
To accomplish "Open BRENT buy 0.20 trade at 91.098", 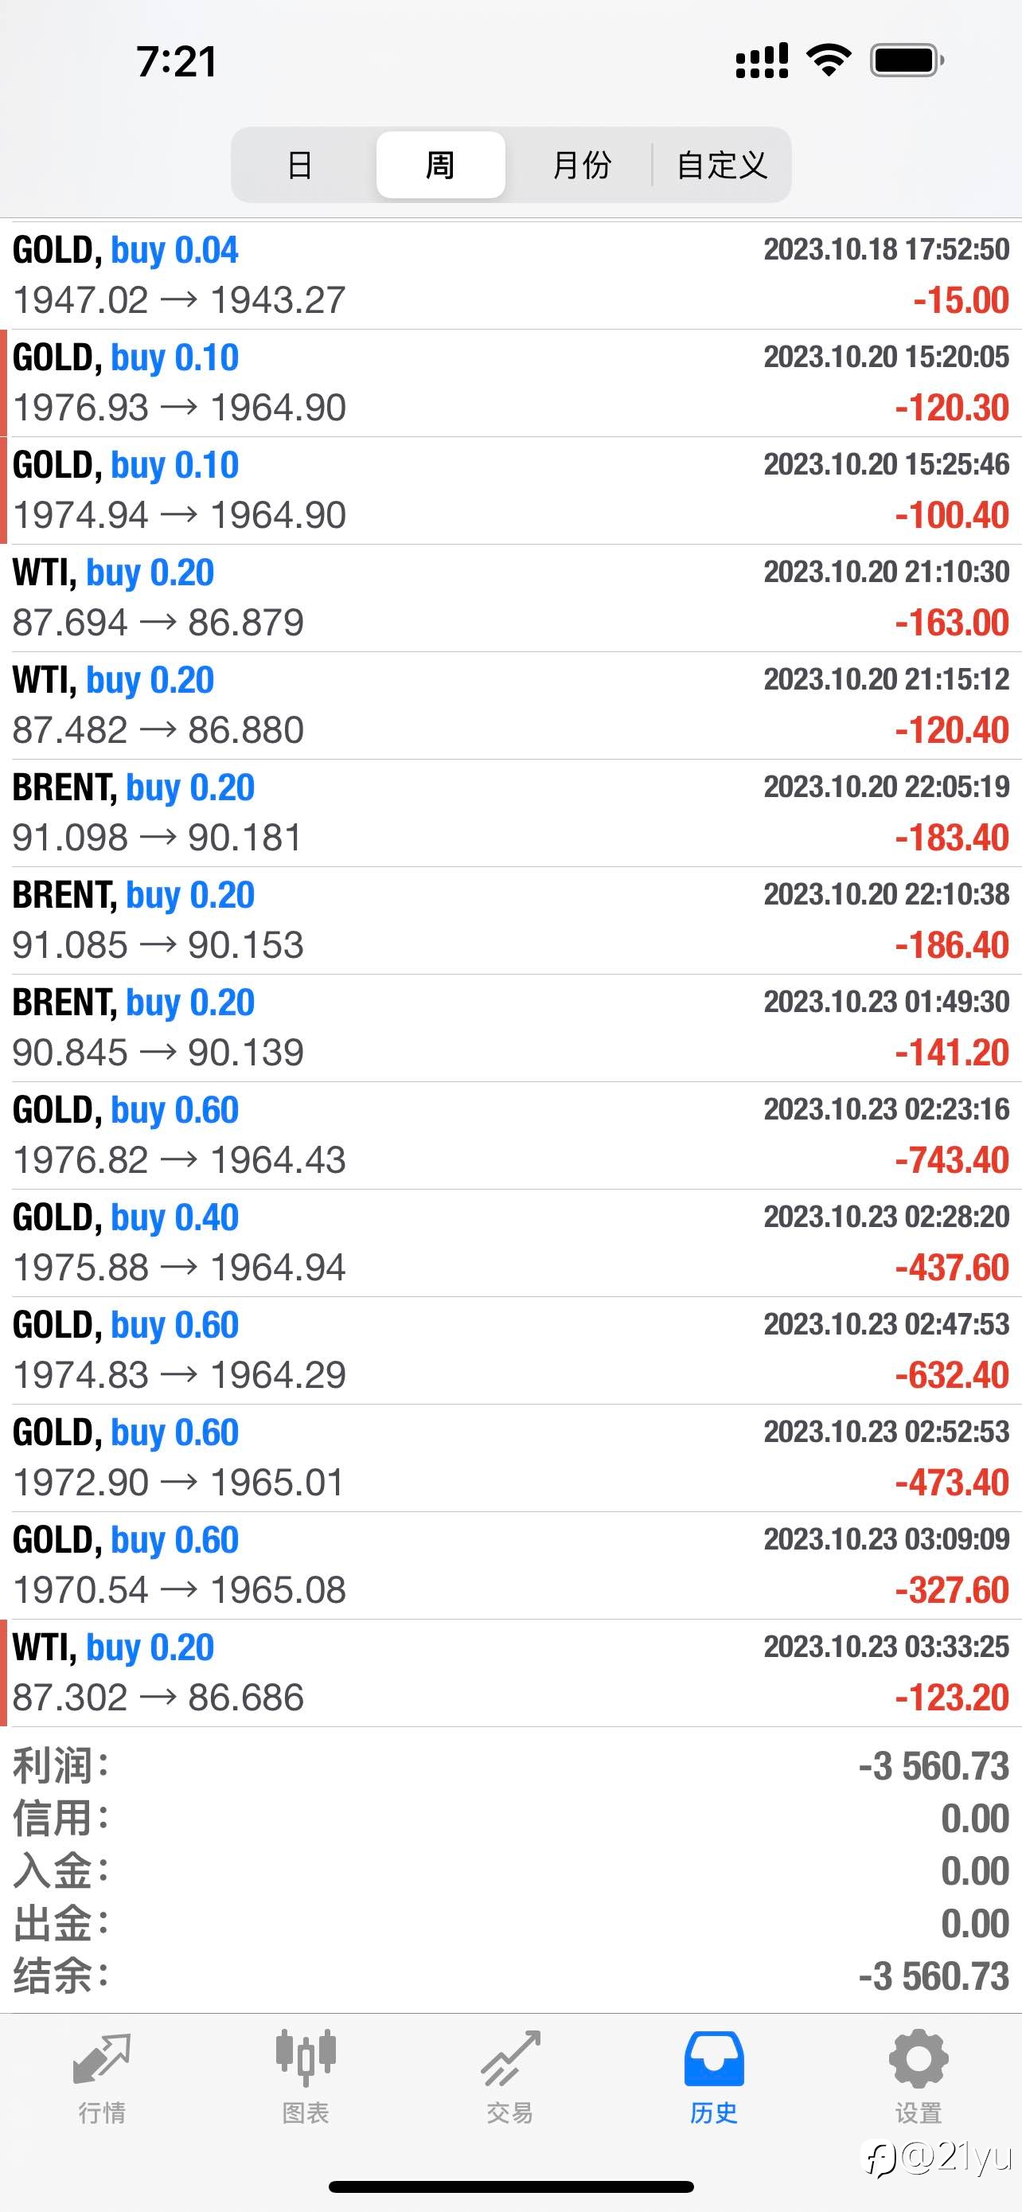I will pos(510,812).
